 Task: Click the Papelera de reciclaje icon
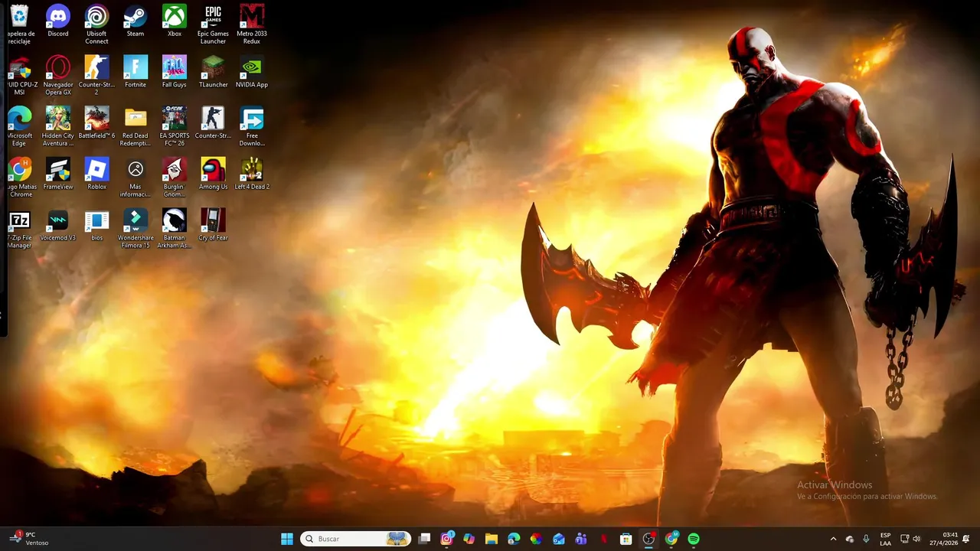pyautogui.click(x=19, y=24)
